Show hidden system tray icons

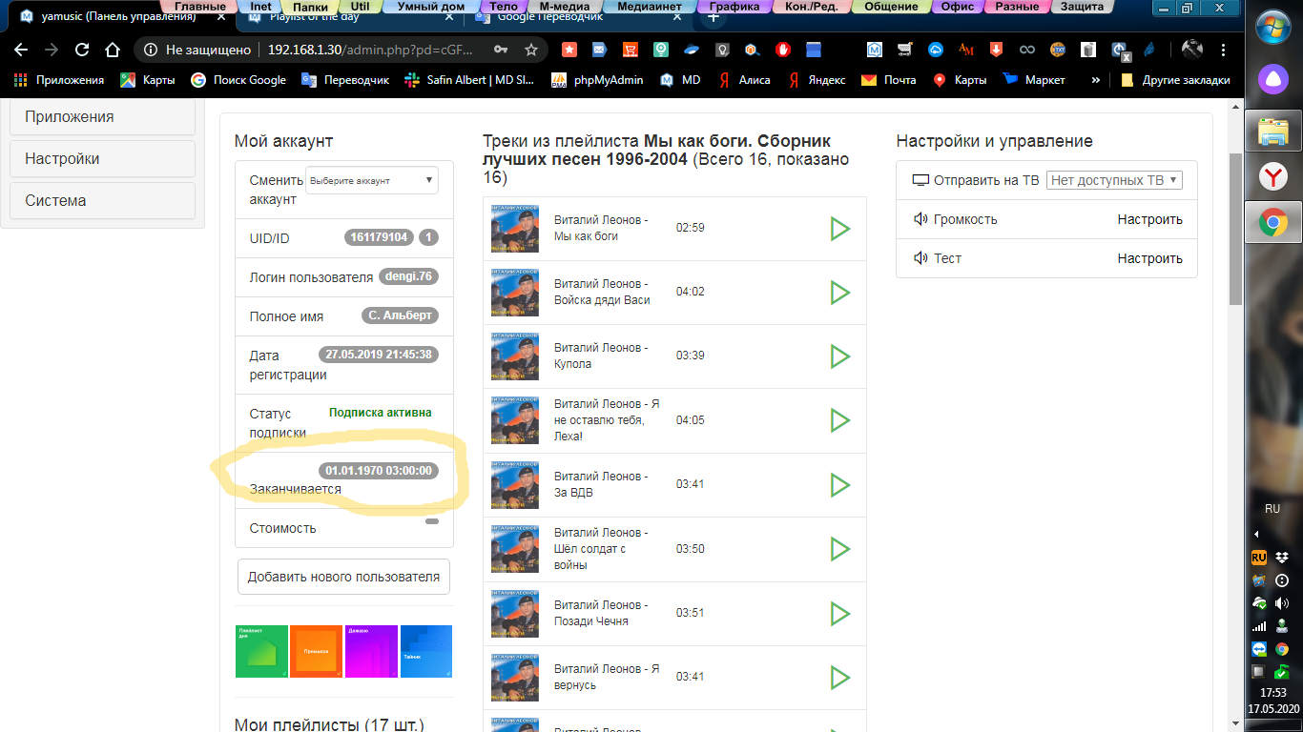pyautogui.click(x=1257, y=534)
